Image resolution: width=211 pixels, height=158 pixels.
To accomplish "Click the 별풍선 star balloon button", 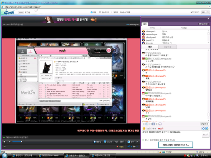I will coord(97,142).
